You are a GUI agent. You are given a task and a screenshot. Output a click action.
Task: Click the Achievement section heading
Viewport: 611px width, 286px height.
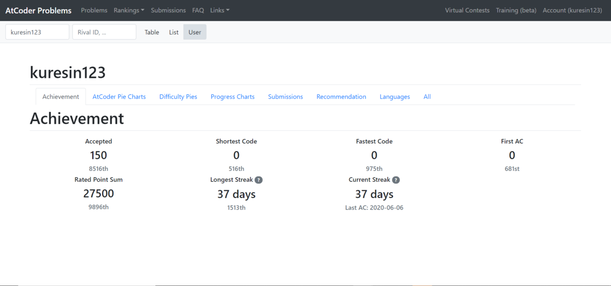click(77, 118)
